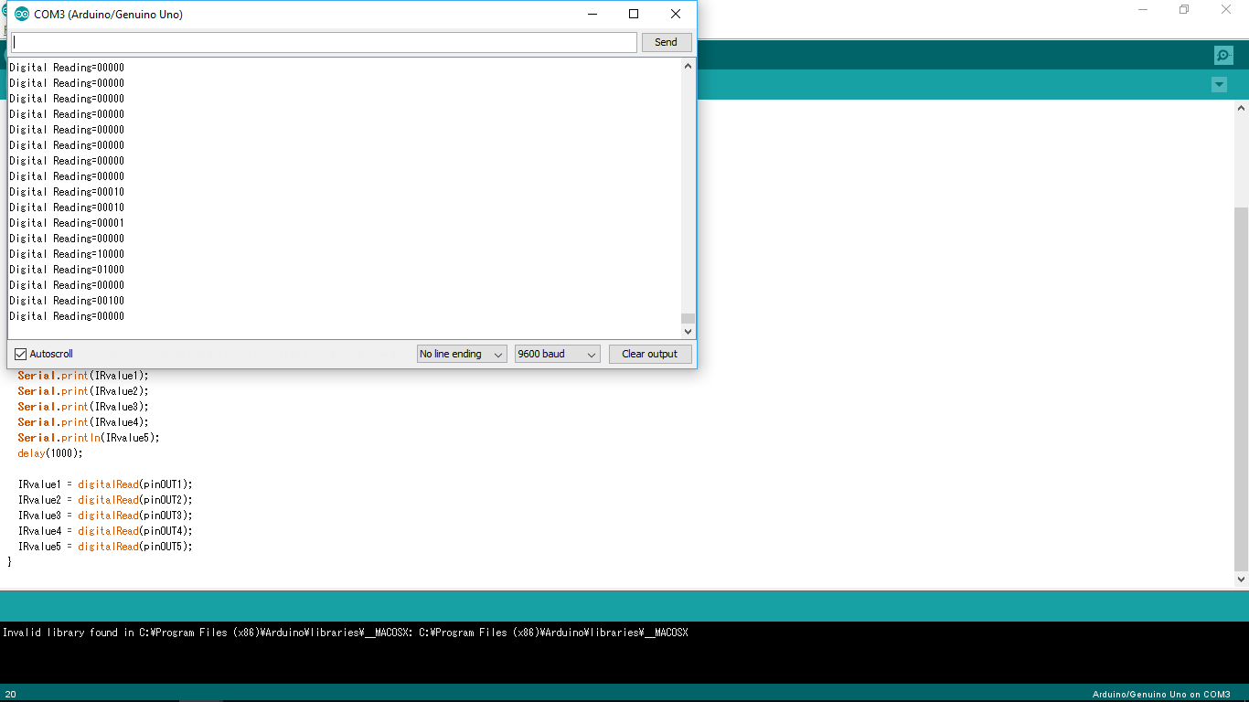Click the Invalid library found console message
The height and width of the screenshot is (702, 1249).
coord(345,633)
